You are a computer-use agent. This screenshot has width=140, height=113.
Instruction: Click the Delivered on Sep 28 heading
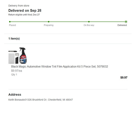25,11
